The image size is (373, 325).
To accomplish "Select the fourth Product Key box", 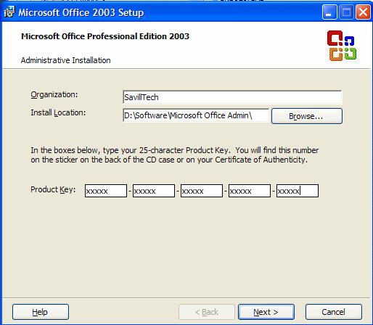I will (250, 191).
